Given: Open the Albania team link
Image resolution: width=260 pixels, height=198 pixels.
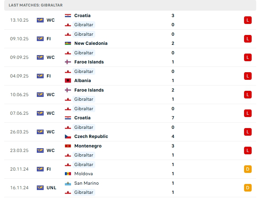Looking at the screenshot, I should [83, 81].
